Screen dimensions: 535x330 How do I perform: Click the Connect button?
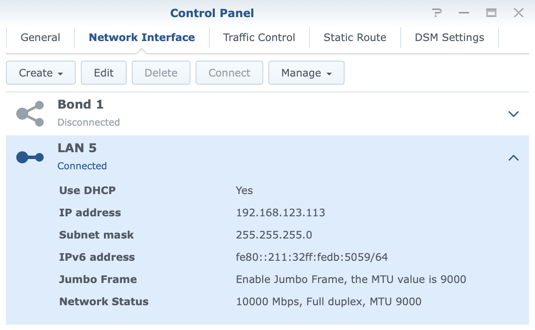(x=229, y=73)
